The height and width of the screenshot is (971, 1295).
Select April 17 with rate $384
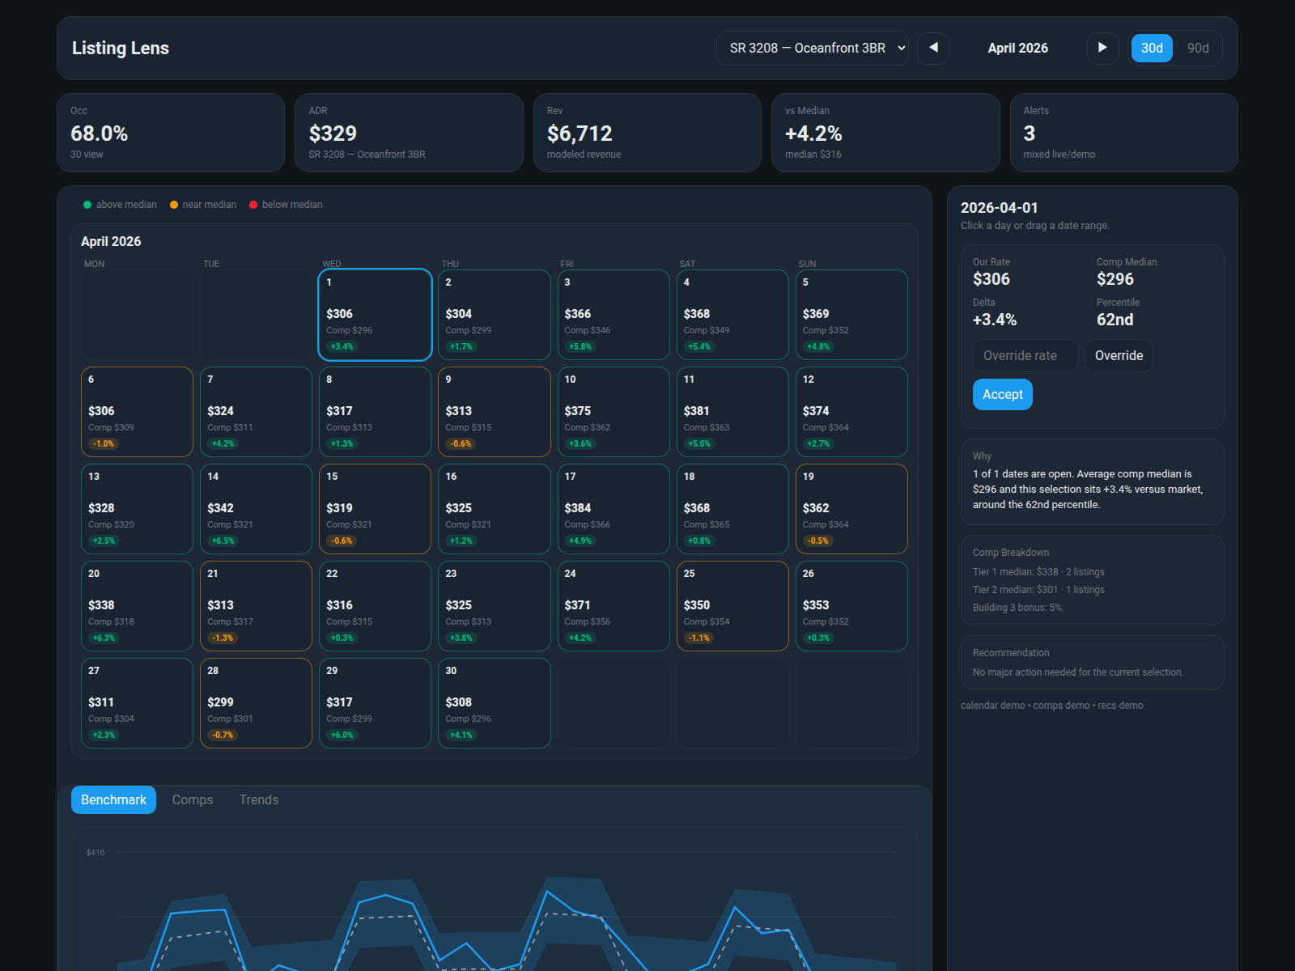[614, 509]
